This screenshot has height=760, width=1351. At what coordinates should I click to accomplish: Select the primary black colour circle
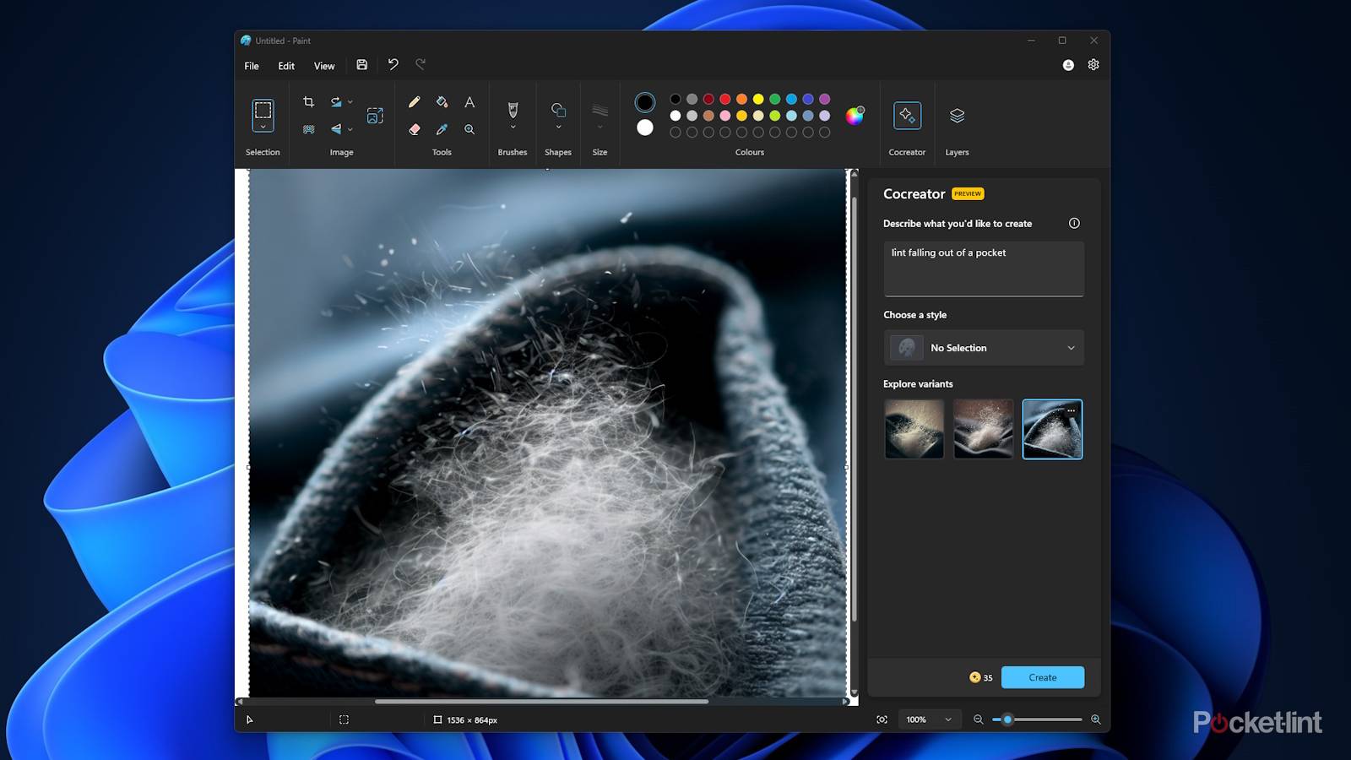(x=645, y=102)
